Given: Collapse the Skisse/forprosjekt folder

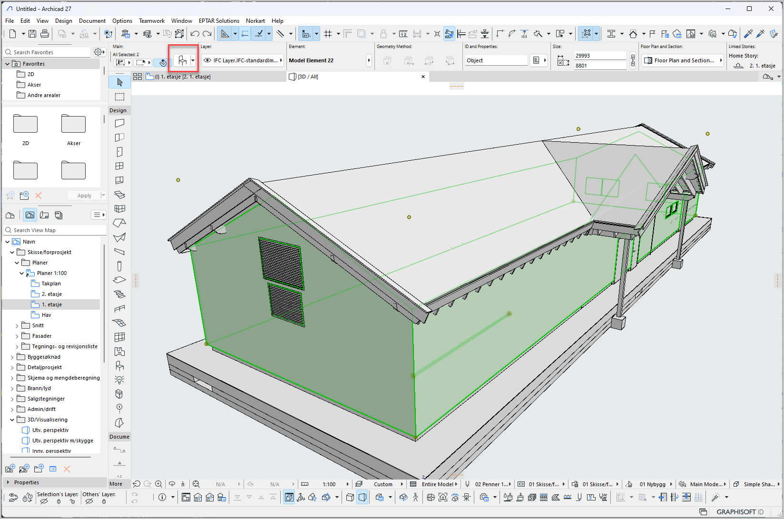Looking at the screenshot, I should pyautogui.click(x=12, y=252).
